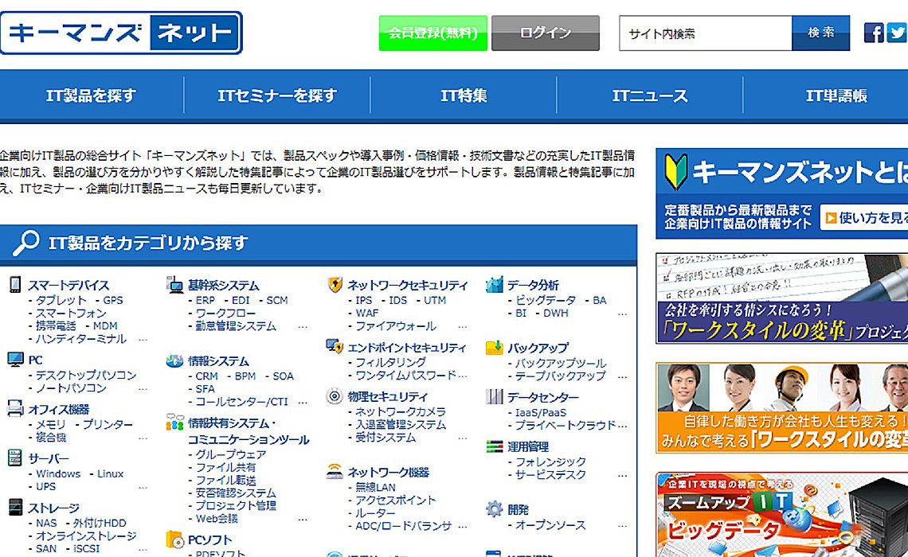Screen dimensions: 908x557
Task: Click the router icon beside ネットワーク機器
Action: click(335, 472)
